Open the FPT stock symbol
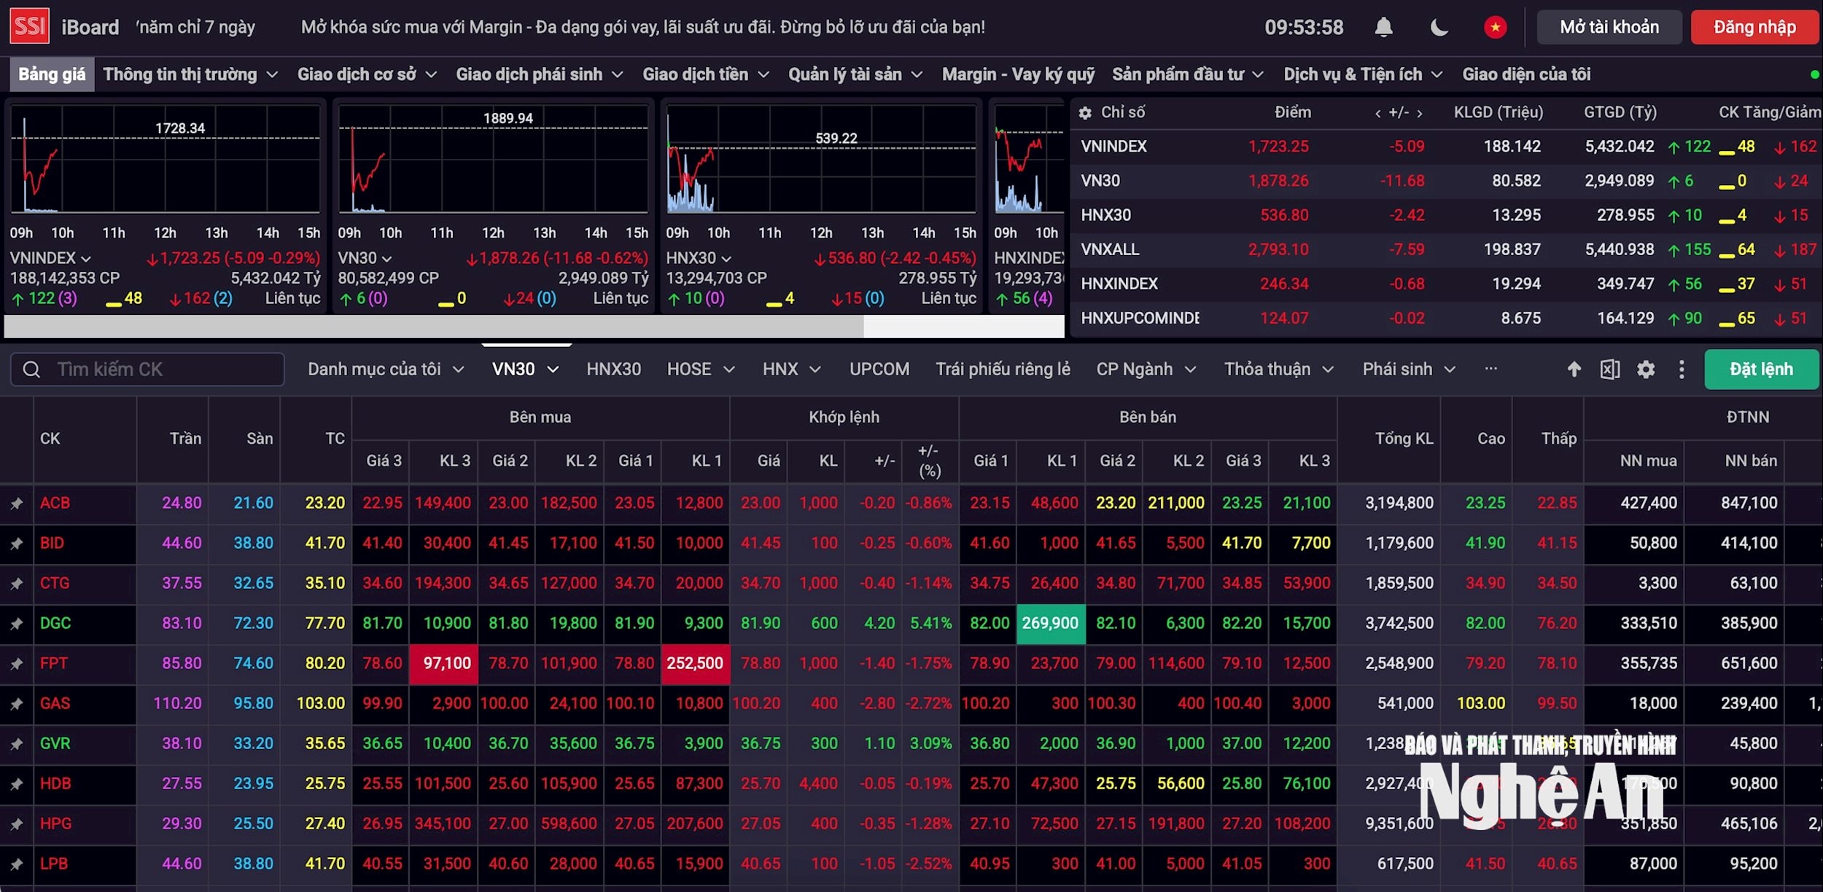1823x892 pixels. coord(53,664)
